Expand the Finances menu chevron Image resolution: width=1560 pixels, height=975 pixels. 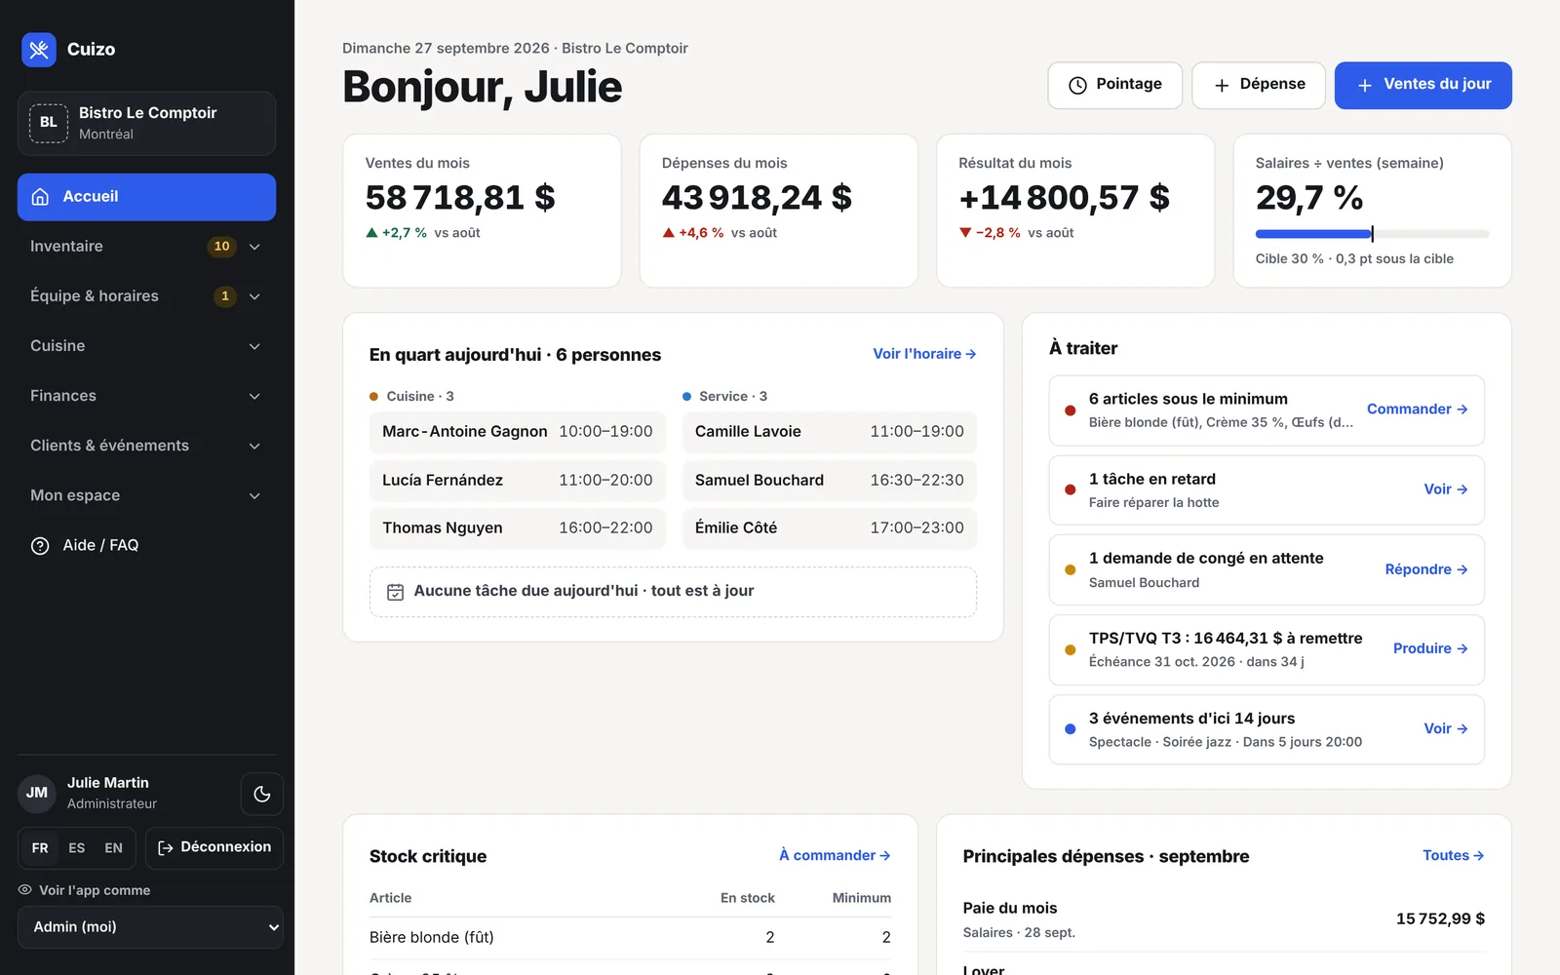tap(254, 396)
